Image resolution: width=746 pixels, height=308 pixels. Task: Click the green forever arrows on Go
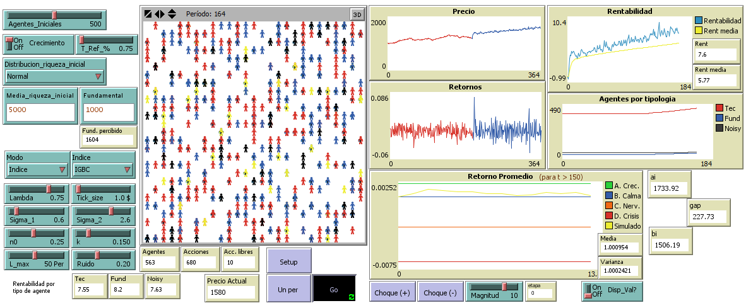coord(351,296)
